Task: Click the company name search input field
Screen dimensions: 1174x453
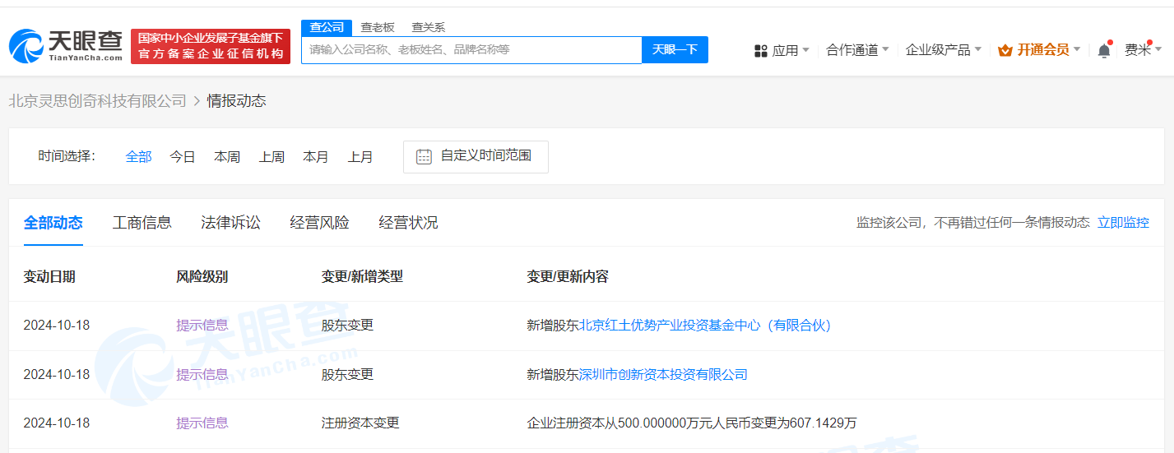Action: coord(471,49)
